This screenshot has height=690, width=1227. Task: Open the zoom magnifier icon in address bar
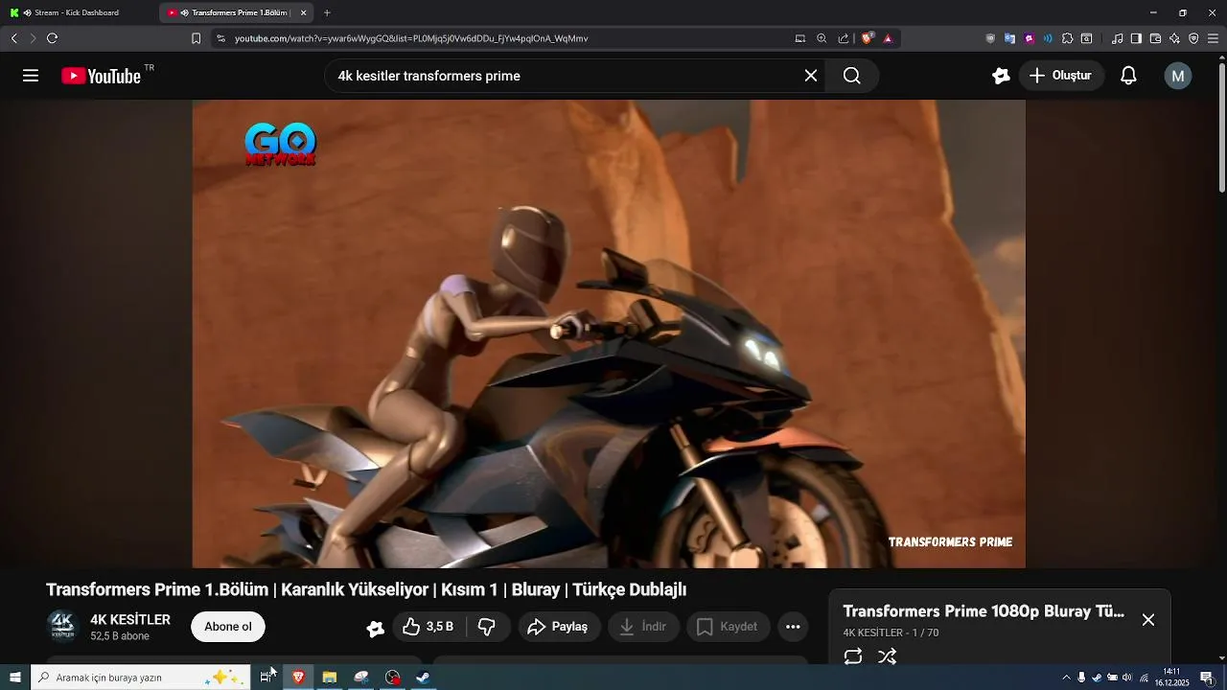click(822, 38)
